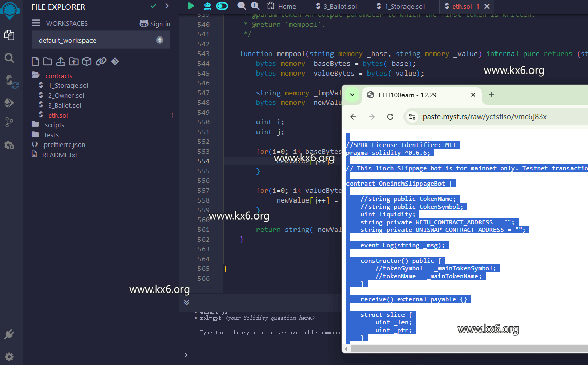Create a new file in File Explorer
Image resolution: width=588 pixels, height=365 pixels.
point(35,61)
